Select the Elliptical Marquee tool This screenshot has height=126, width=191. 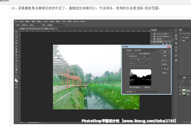[16, 35]
